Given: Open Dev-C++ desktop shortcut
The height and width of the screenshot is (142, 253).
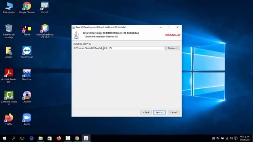Looking at the screenshot, I should click(27, 75).
